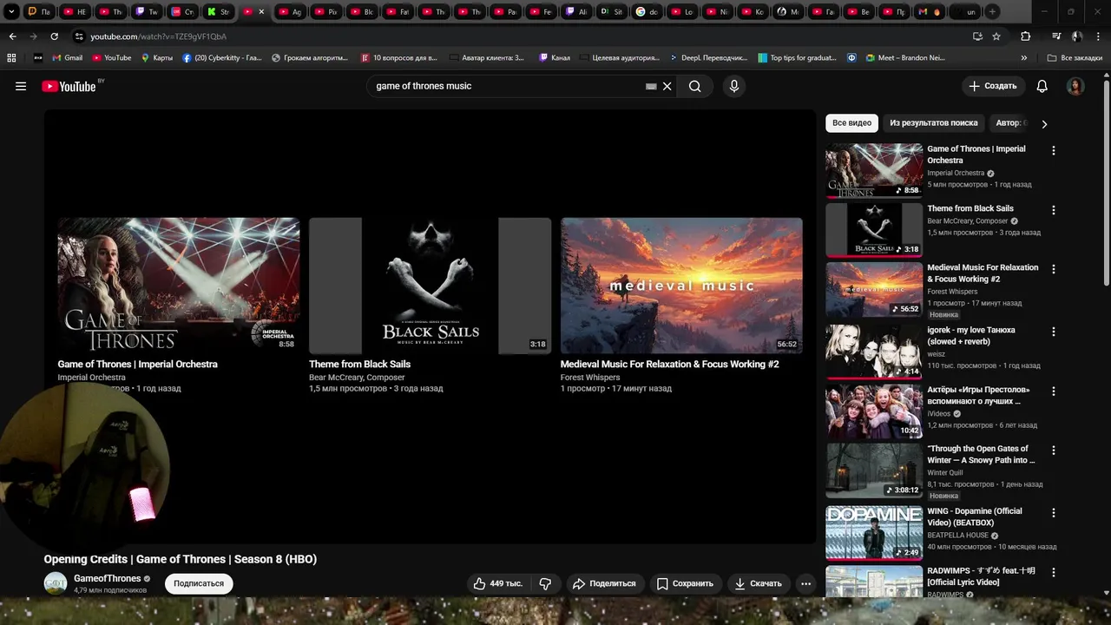
Task: Open the YouTube guide hamburger menu
Action: (21, 86)
